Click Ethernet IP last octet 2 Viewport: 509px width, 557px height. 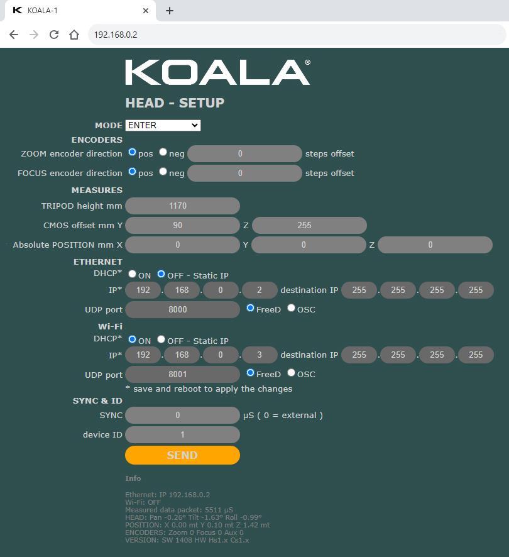[x=260, y=290]
